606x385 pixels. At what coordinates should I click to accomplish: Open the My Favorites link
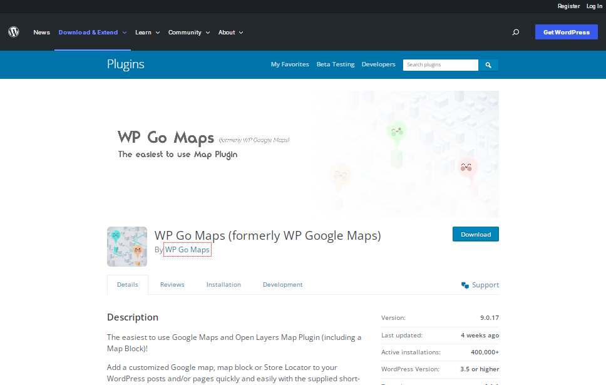click(290, 64)
